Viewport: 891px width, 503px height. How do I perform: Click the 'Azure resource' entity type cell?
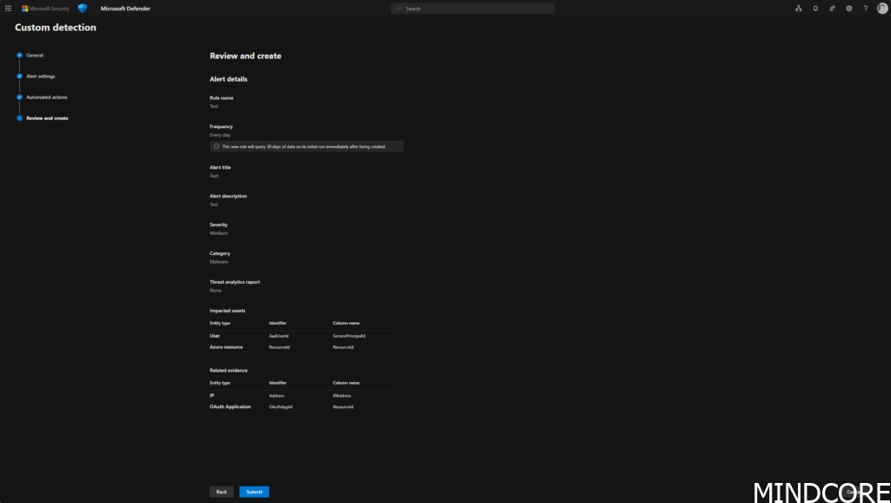[226, 347]
